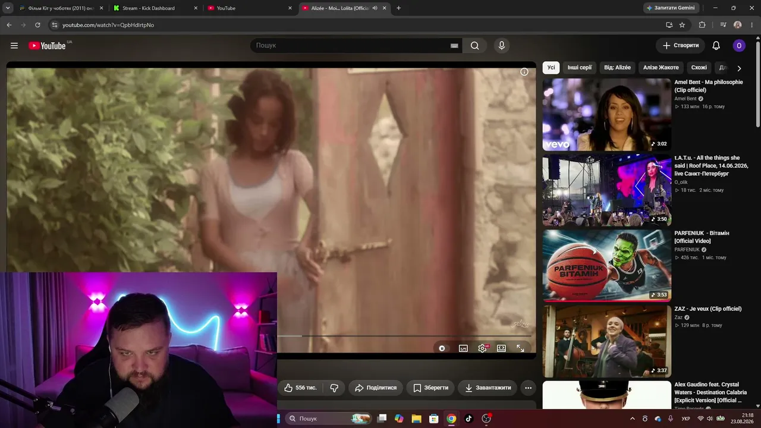Image resolution: width=761 pixels, height=428 pixels.
Task: Open the player settings gear
Action: 482,348
